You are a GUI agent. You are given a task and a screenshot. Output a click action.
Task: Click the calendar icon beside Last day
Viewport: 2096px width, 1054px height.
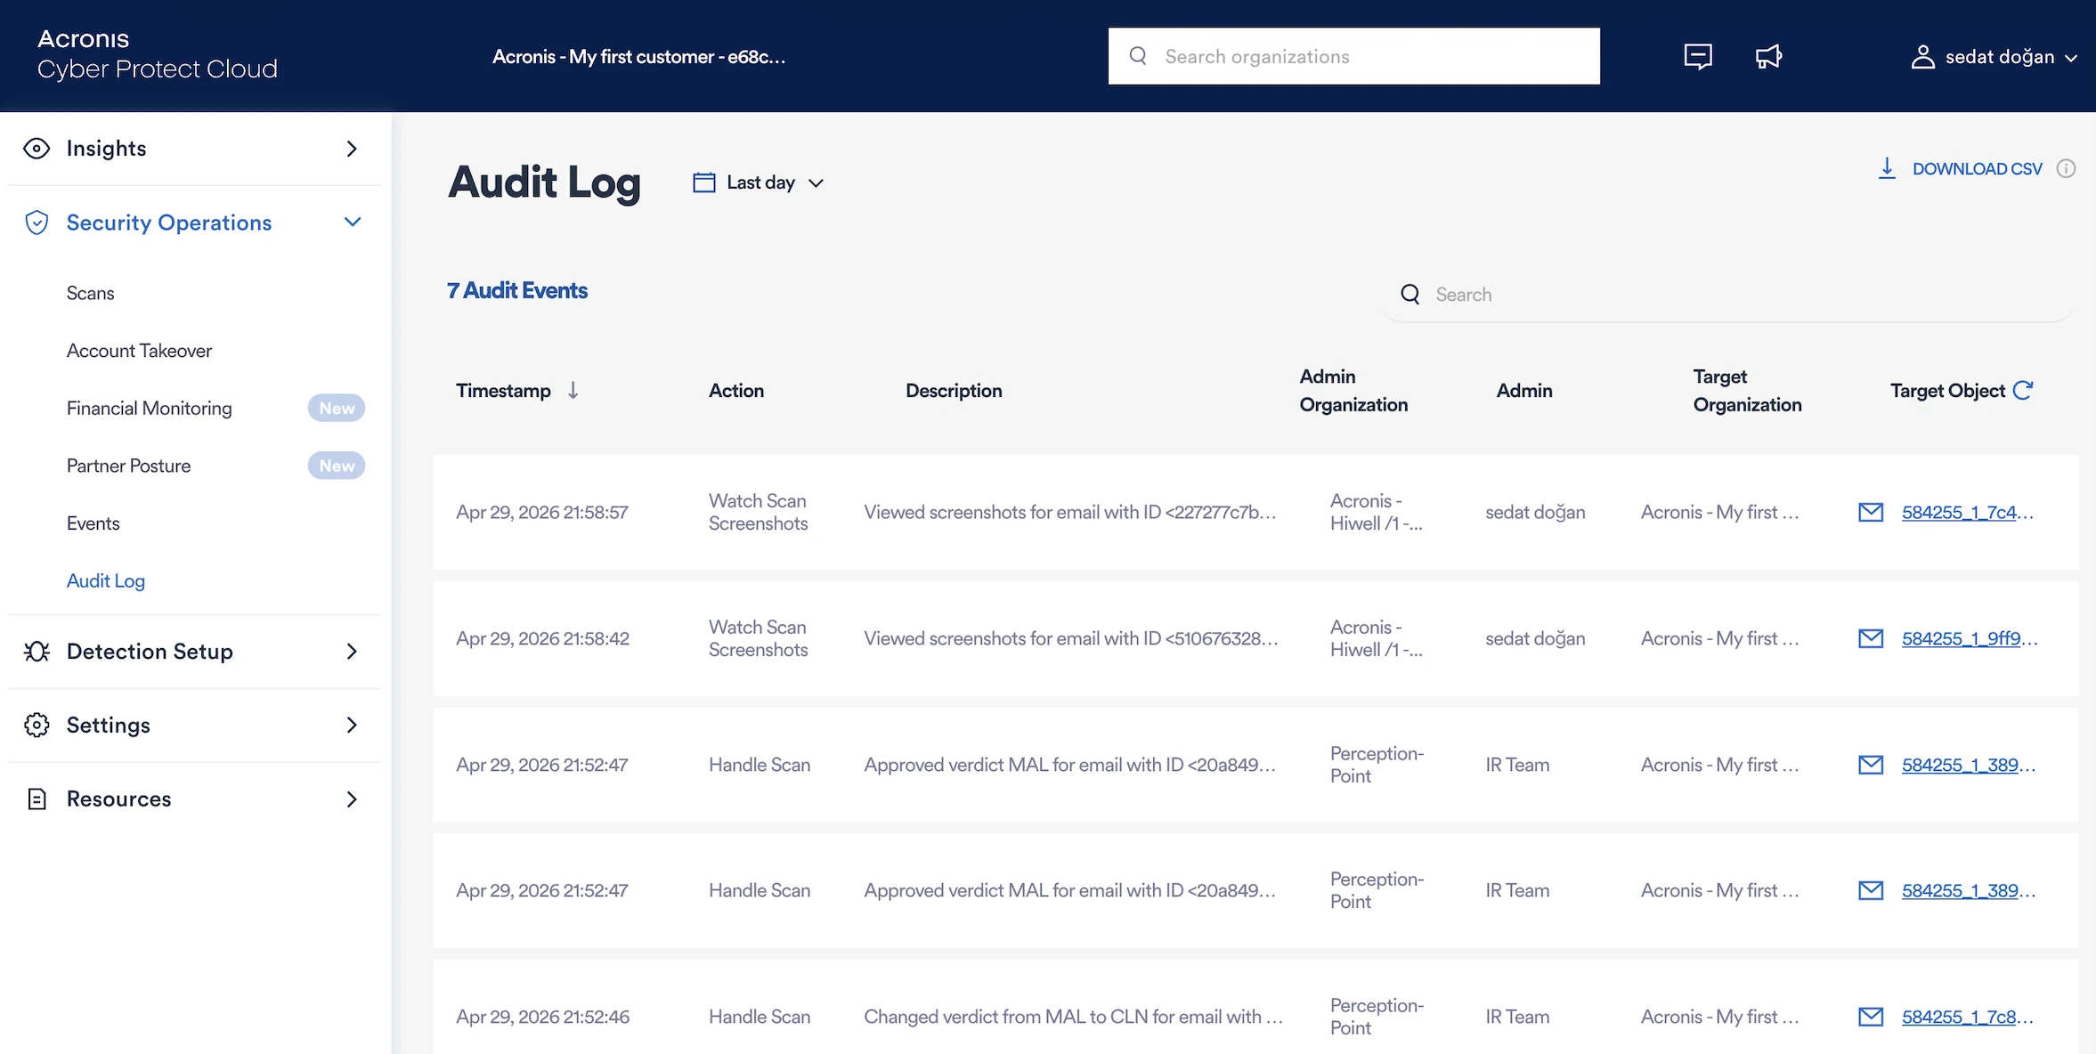pos(704,182)
